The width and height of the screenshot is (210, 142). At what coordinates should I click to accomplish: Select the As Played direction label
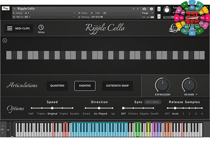[x=100, y=114]
